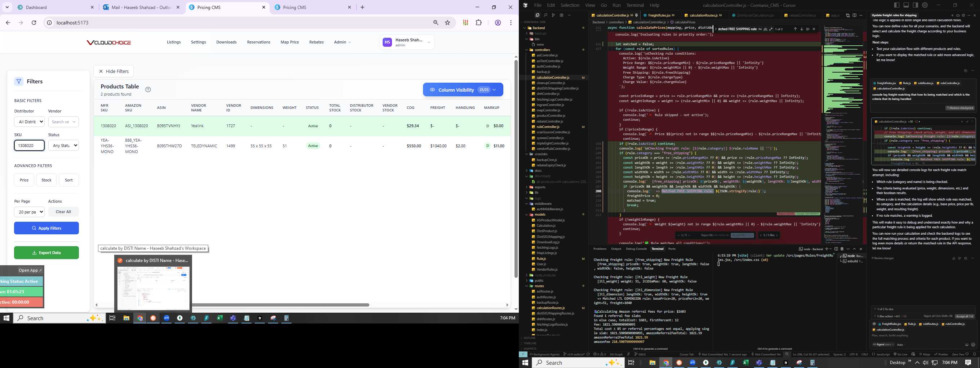Switch to Mail Outlook tab in Chrome

(142, 7)
